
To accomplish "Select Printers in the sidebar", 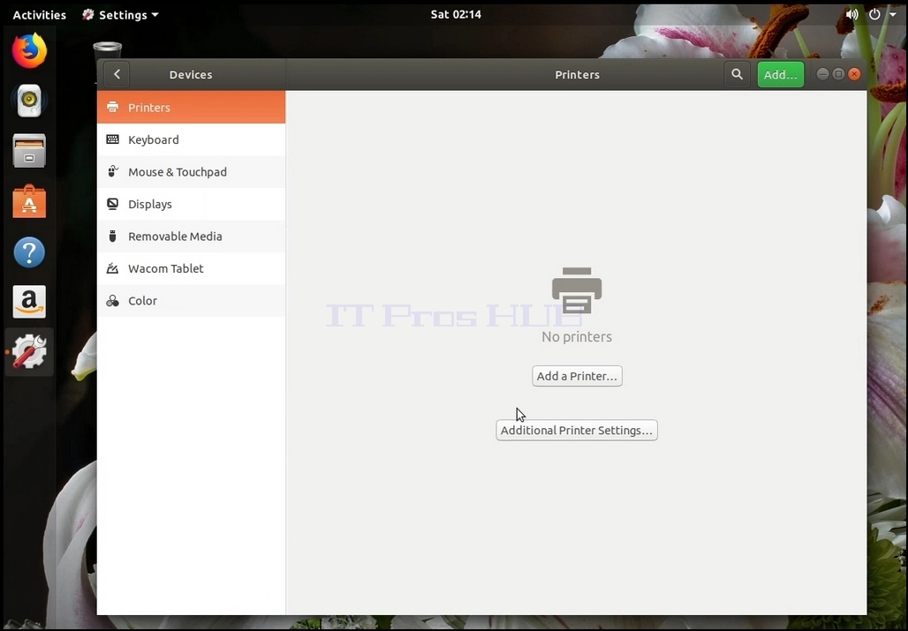I will (191, 107).
